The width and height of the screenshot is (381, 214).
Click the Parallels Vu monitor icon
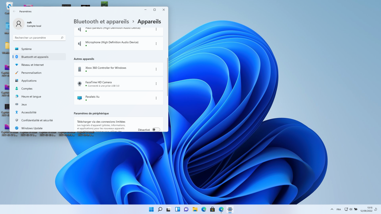(80, 98)
